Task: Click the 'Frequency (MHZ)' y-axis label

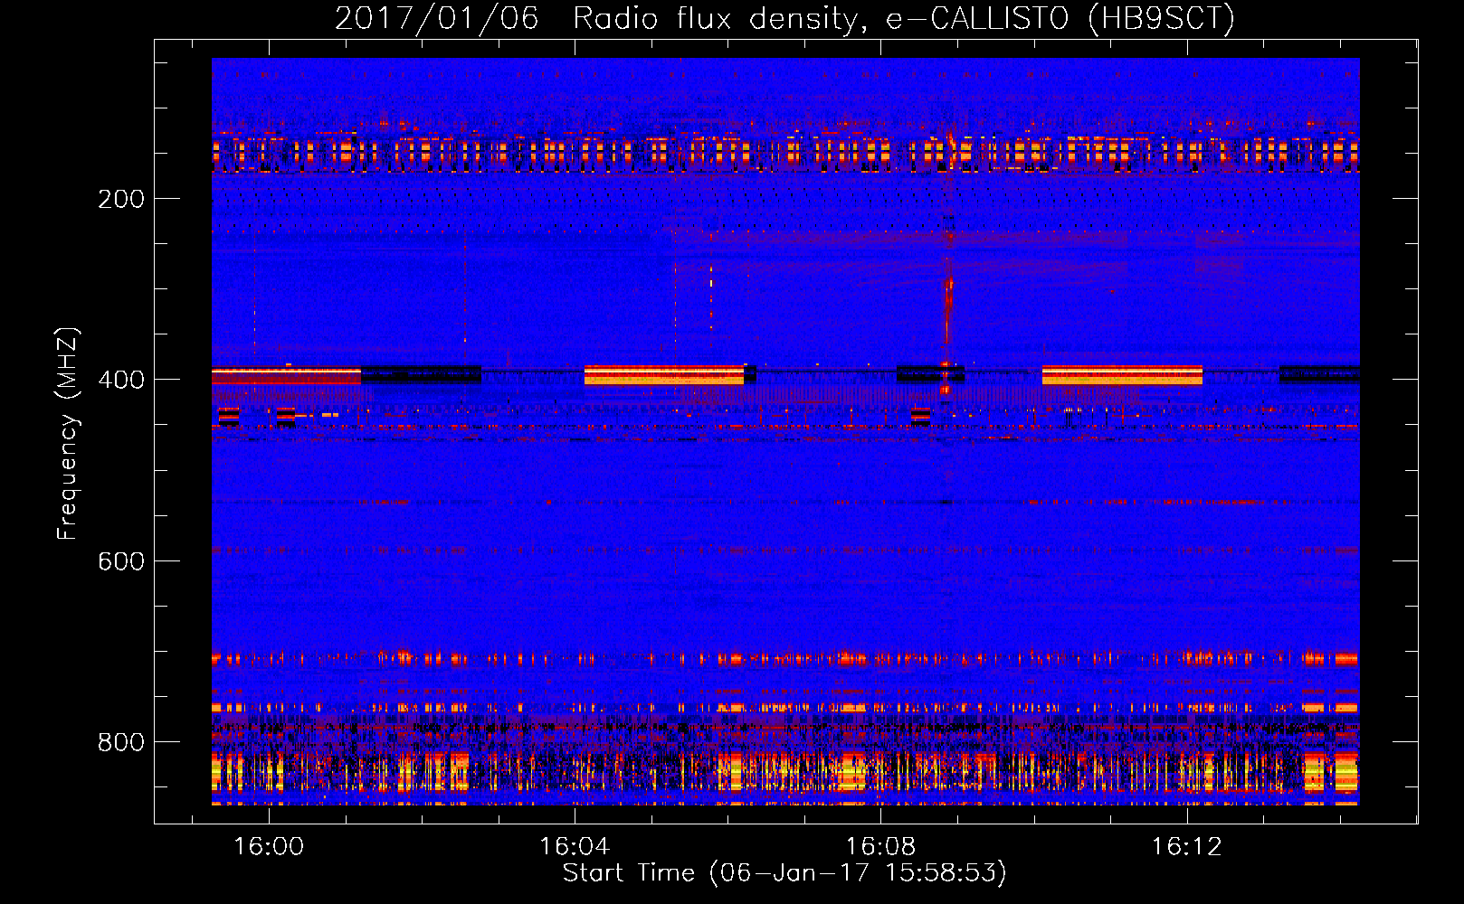Action: click(68, 433)
